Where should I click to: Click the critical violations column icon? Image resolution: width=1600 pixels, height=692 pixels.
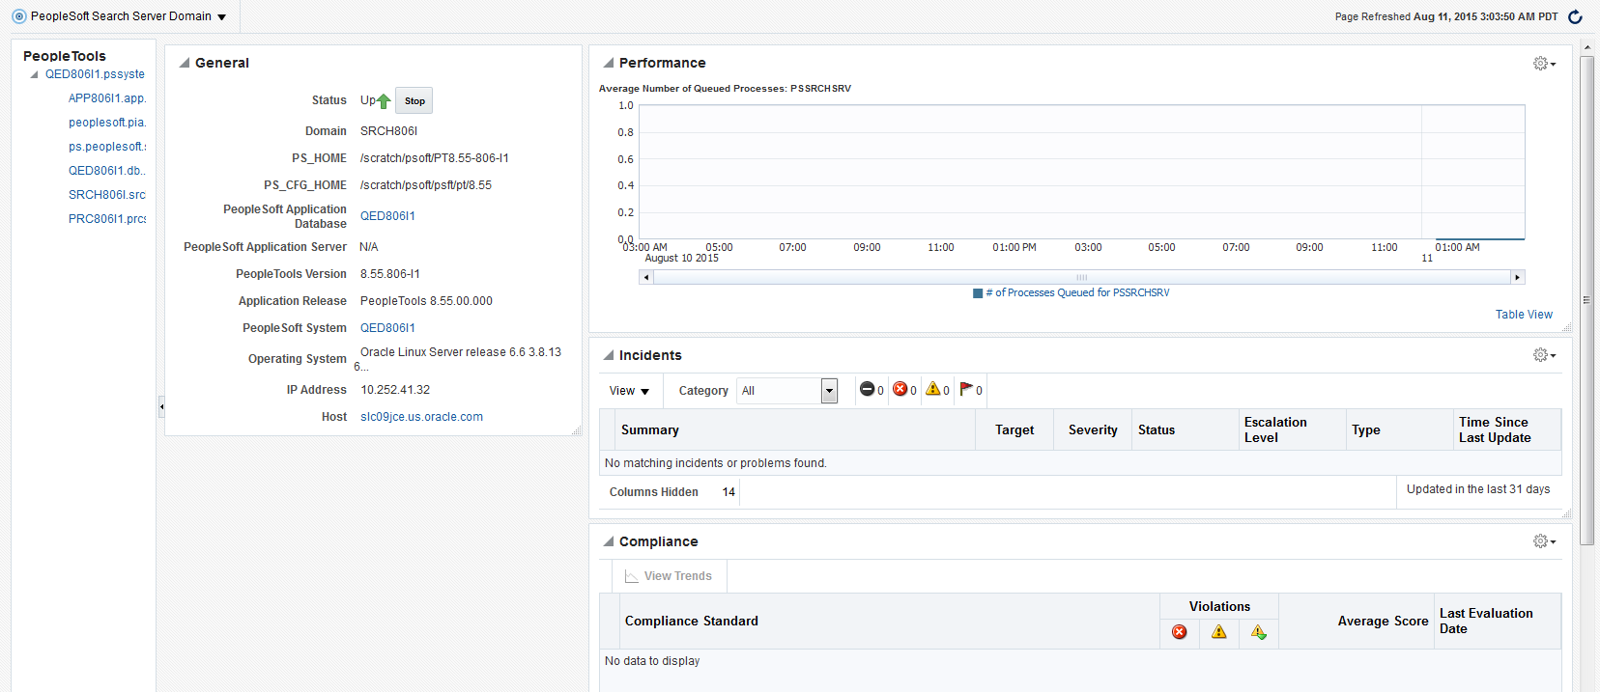pyautogui.click(x=1179, y=632)
